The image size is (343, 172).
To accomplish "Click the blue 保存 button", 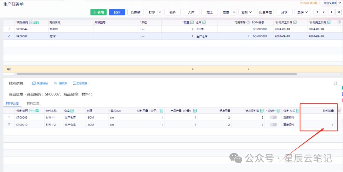I will pos(117,12).
